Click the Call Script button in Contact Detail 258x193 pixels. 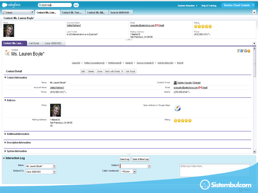pos(131,71)
